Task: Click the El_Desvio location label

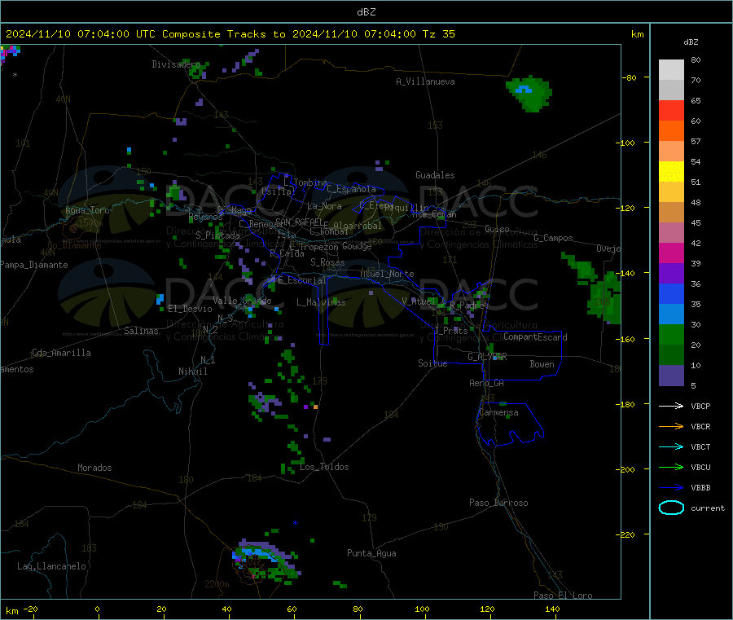Action: tap(190, 309)
